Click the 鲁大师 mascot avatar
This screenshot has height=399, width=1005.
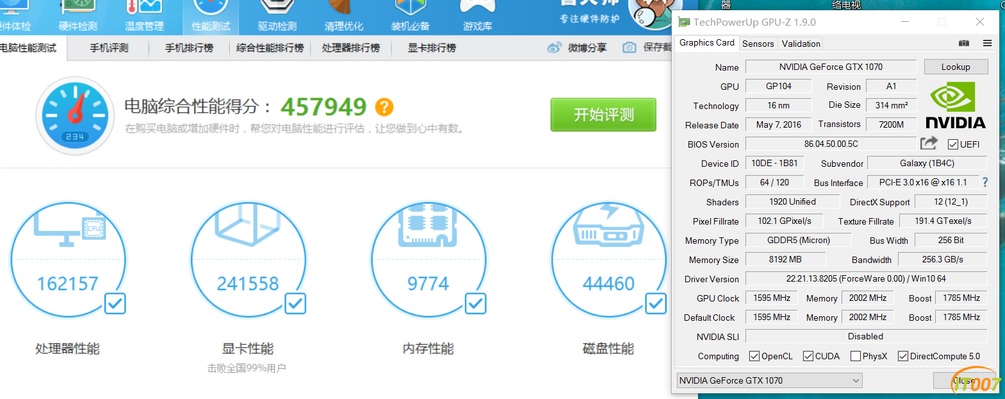[x=654, y=14]
